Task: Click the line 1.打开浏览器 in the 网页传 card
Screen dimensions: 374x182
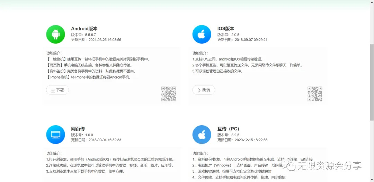Action: (x=110, y=160)
